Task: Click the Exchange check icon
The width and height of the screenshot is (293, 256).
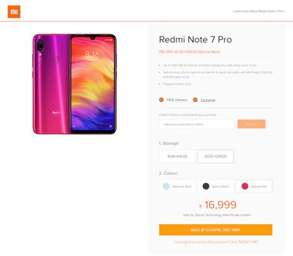Action: (195, 100)
